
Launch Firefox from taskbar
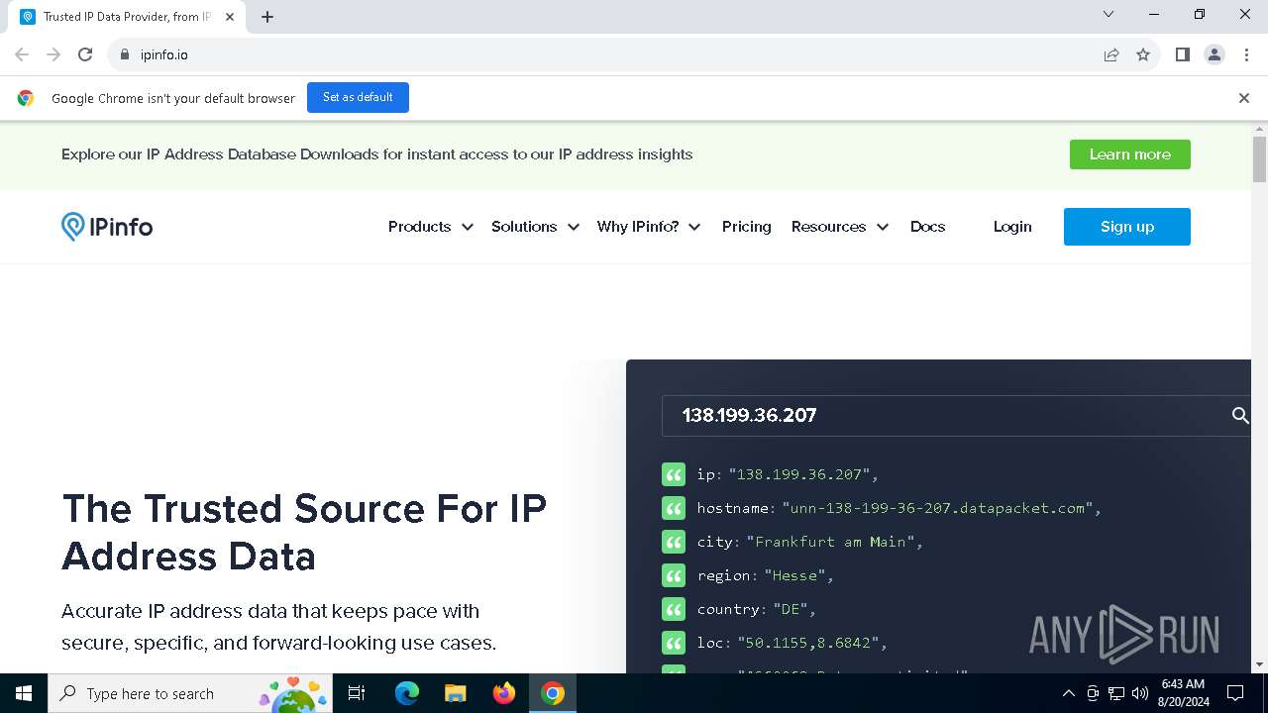[x=504, y=693]
